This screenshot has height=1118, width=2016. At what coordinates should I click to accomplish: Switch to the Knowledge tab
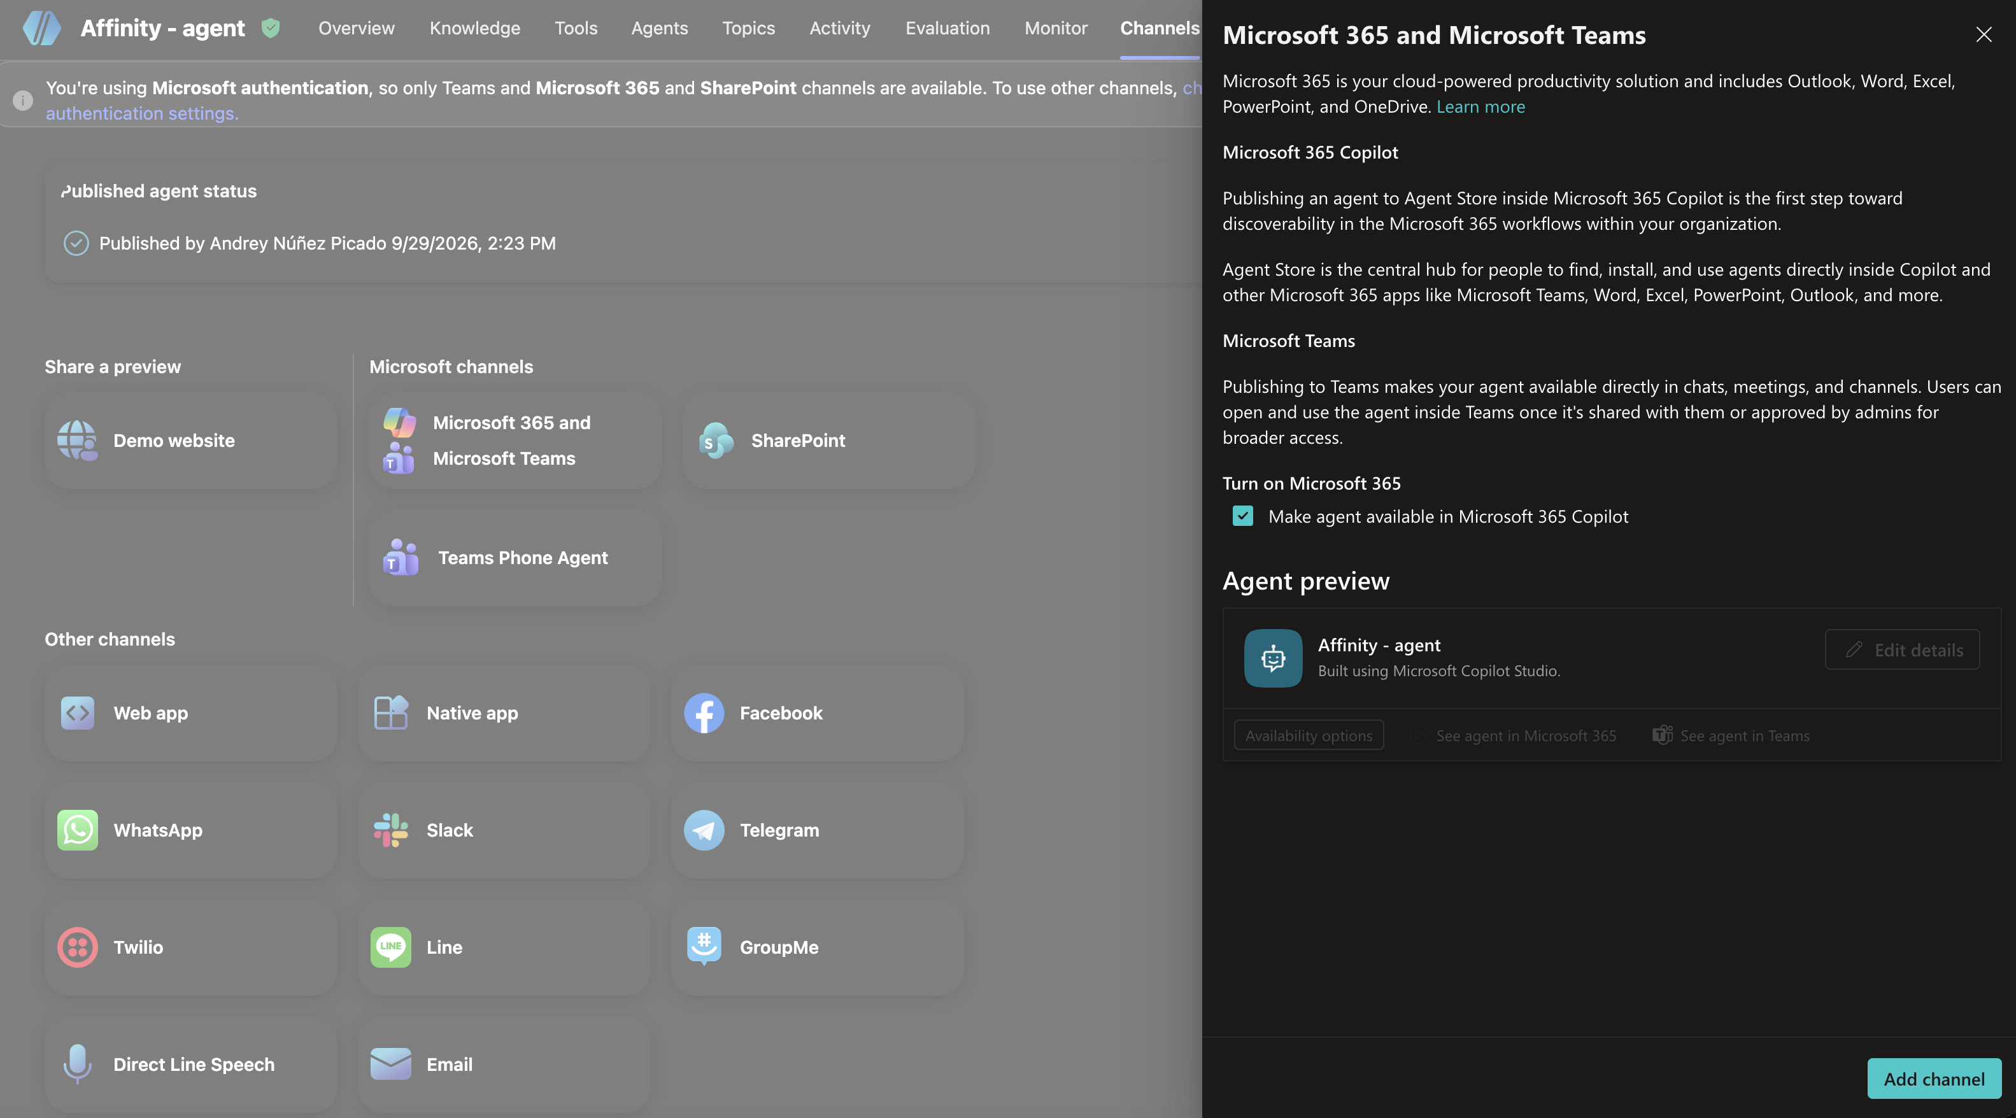(x=474, y=28)
